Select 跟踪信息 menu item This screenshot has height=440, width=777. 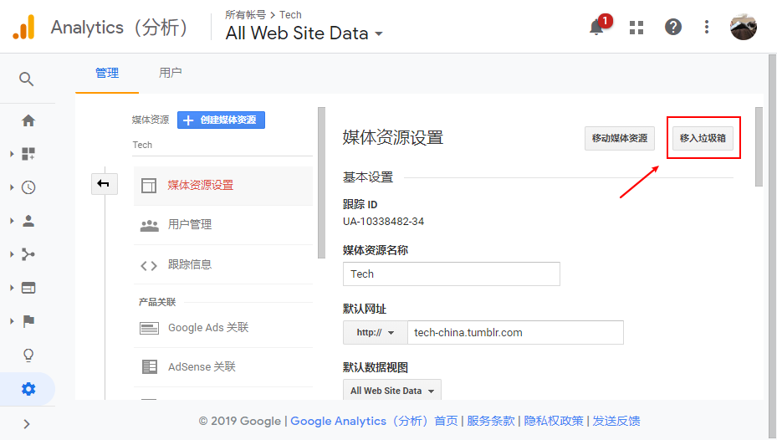click(x=223, y=264)
